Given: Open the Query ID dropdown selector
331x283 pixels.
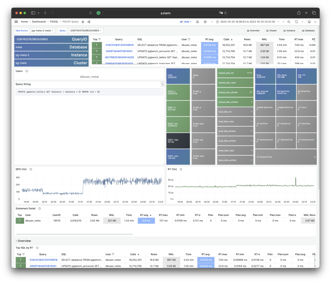Looking at the screenshot, I should 86,31.
